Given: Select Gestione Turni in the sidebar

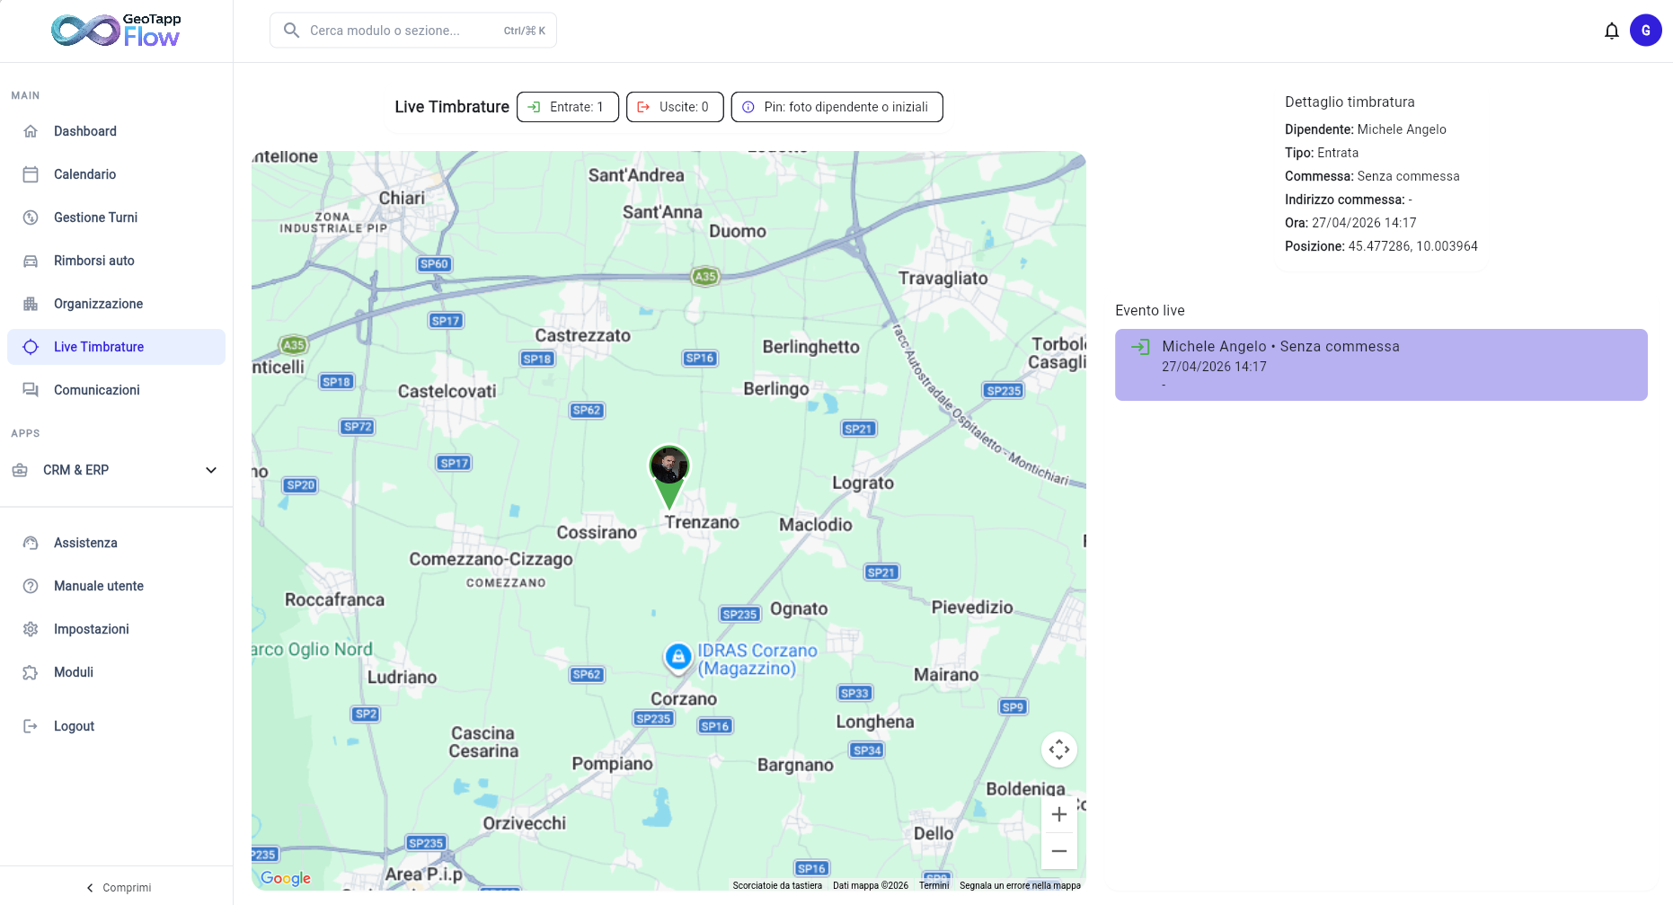Looking at the screenshot, I should pyautogui.click(x=96, y=217).
